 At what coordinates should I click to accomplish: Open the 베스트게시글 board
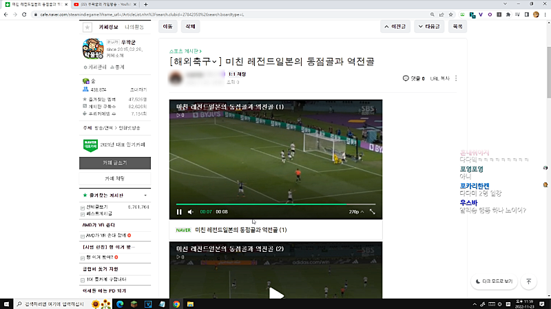click(x=99, y=213)
